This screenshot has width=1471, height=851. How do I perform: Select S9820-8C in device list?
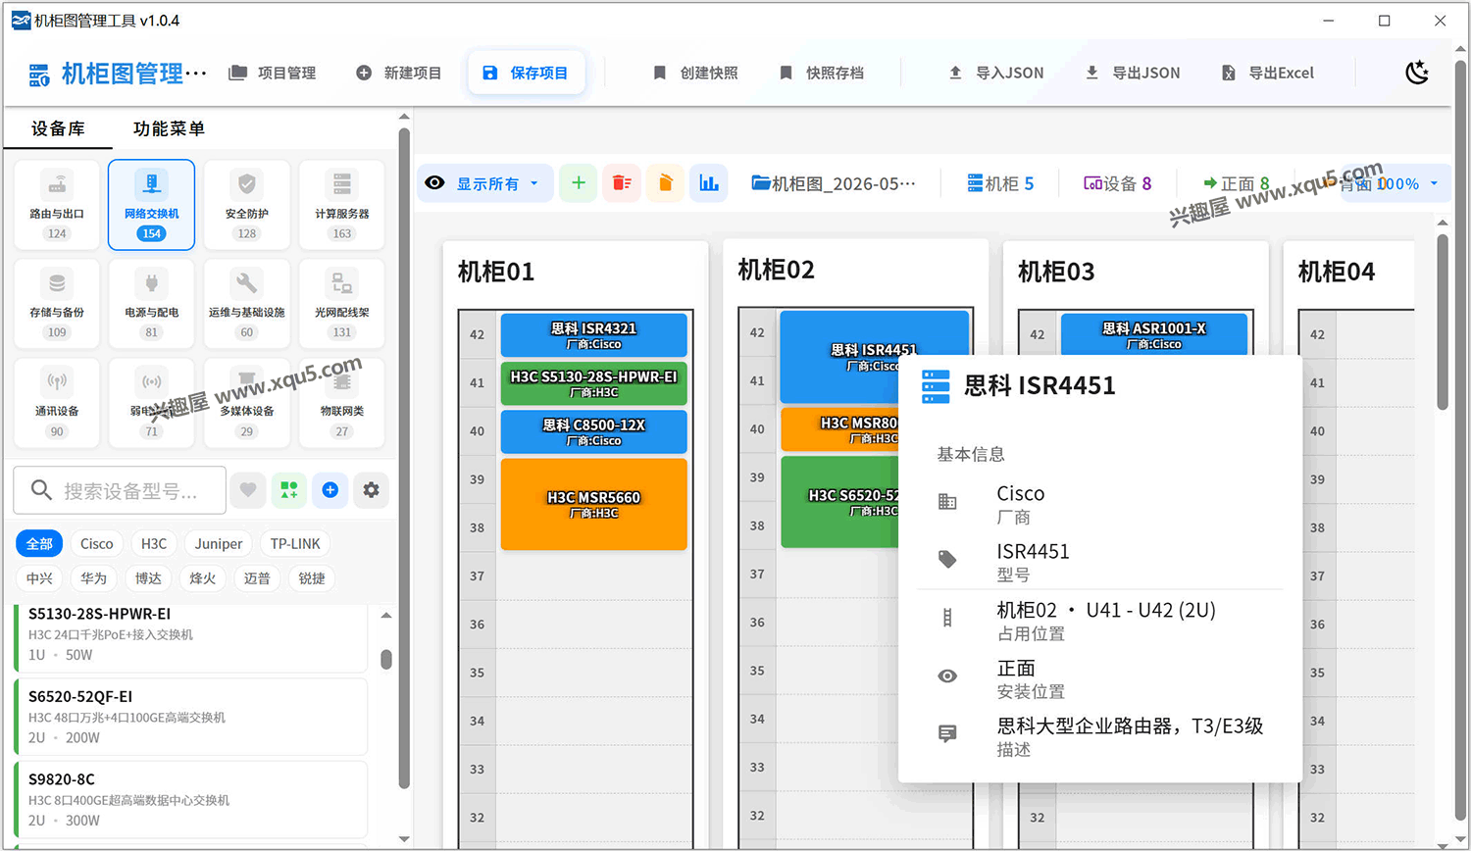coord(191,800)
